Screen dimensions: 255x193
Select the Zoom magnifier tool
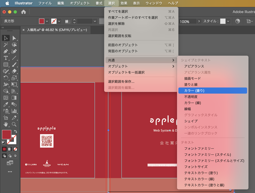(x=14, y=124)
